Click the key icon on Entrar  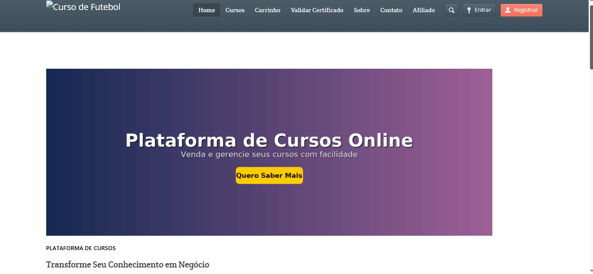(x=469, y=10)
